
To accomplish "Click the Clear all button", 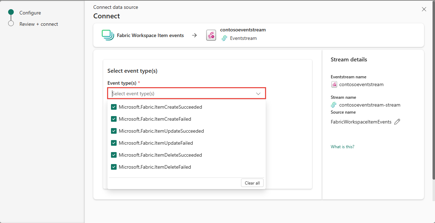I will click(252, 183).
